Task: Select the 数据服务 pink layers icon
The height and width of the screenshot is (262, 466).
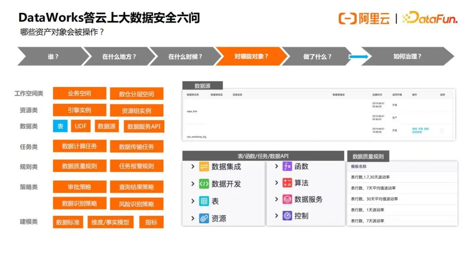Action: point(287,199)
